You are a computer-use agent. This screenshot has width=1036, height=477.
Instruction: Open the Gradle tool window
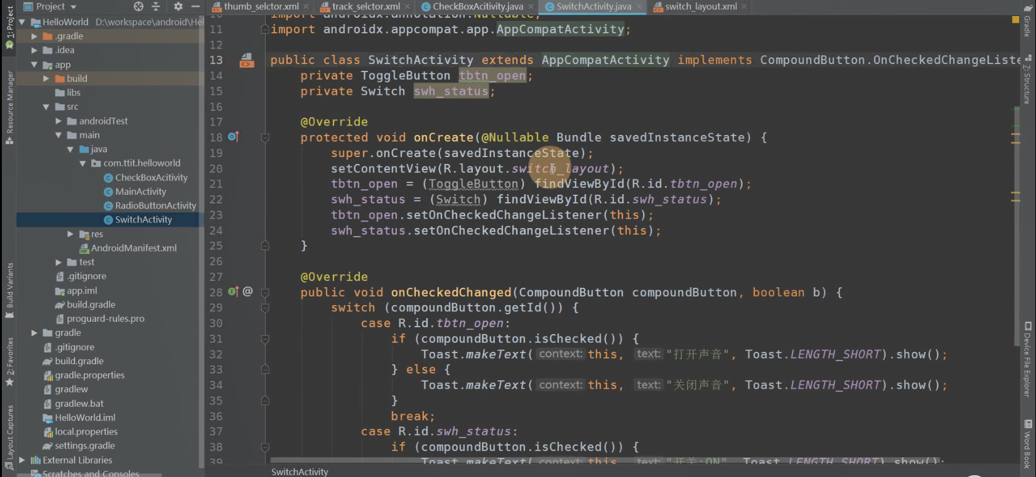1027,21
